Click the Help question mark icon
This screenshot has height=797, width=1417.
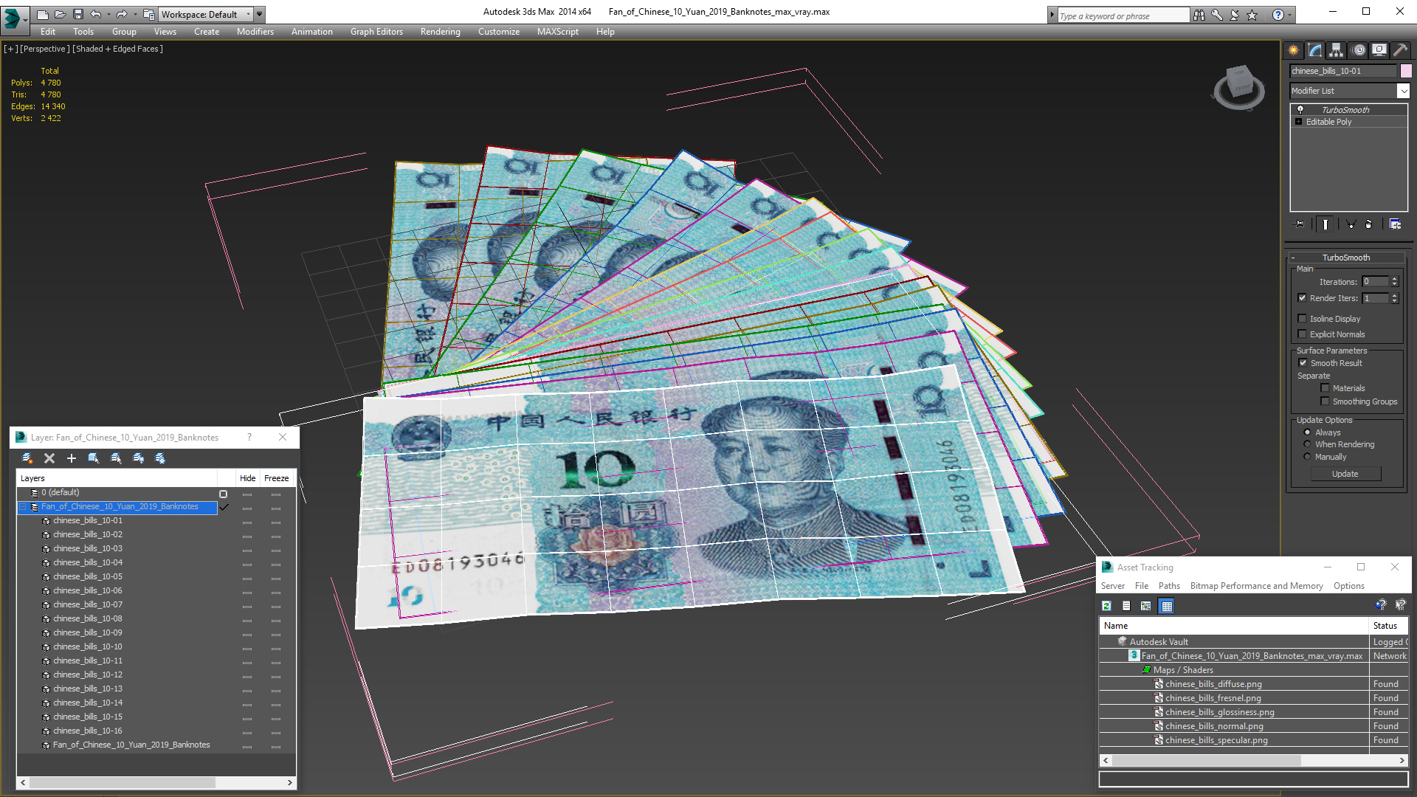click(1278, 15)
